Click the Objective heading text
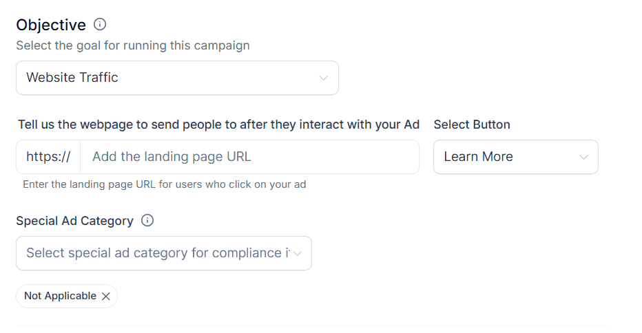 pos(51,25)
